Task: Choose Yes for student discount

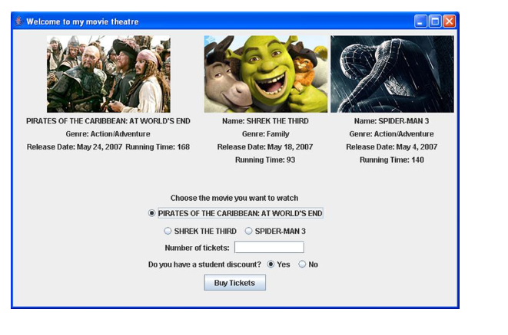Action: point(271,264)
